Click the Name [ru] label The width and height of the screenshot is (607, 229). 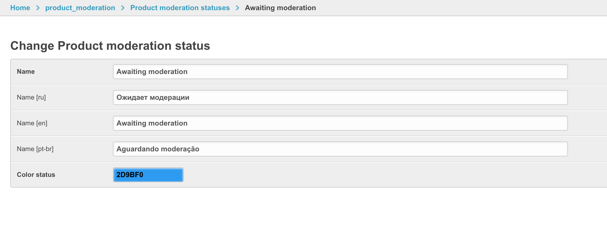pyautogui.click(x=31, y=97)
